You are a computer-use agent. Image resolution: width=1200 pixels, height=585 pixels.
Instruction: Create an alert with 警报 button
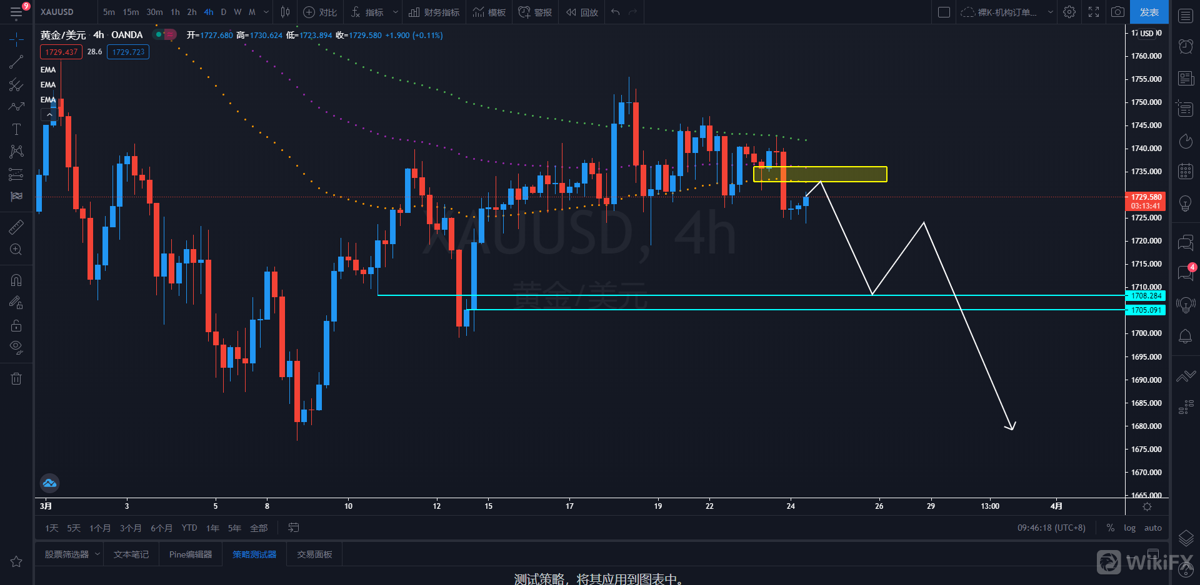536,12
